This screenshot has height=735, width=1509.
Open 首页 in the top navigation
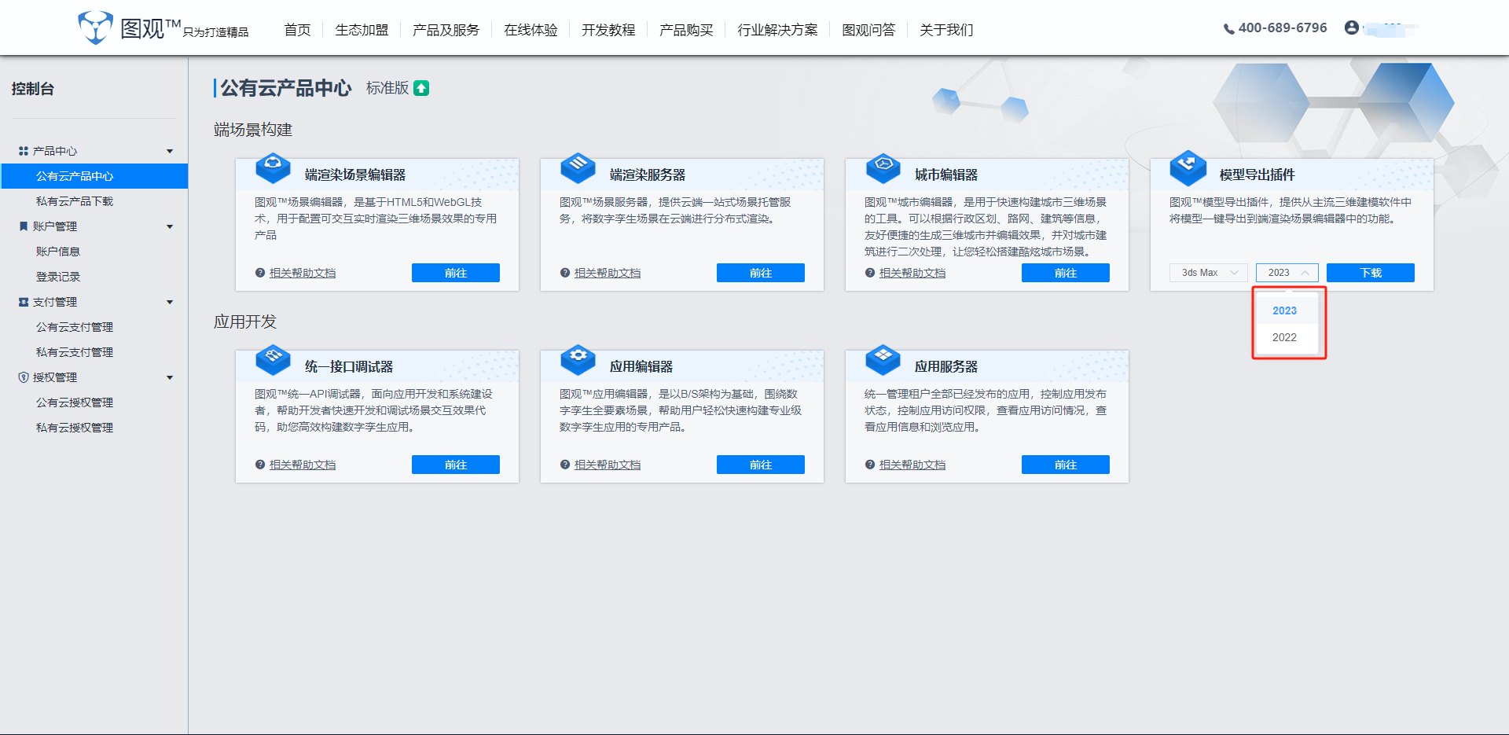(x=297, y=30)
